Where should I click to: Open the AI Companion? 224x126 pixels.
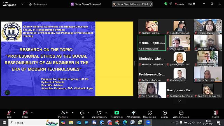(x=133, y=113)
